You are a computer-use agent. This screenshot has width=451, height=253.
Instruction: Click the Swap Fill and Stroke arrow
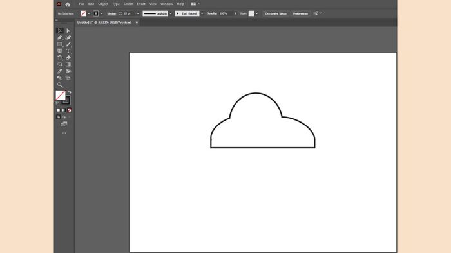coord(70,92)
